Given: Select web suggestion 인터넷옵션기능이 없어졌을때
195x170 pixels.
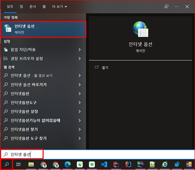Looking at the screenshot, I should pos(43,120).
